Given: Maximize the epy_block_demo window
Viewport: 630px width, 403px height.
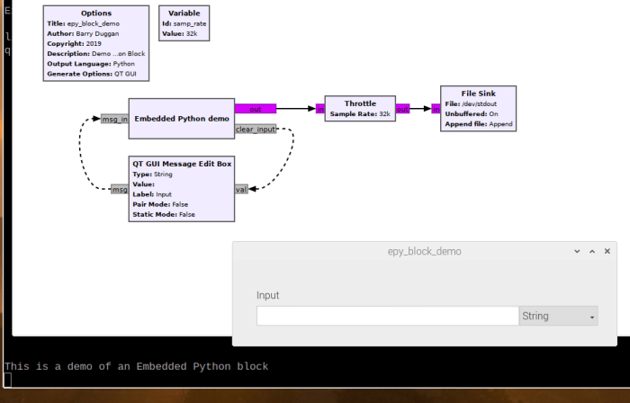Looking at the screenshot, I should [x=591, y=252].
